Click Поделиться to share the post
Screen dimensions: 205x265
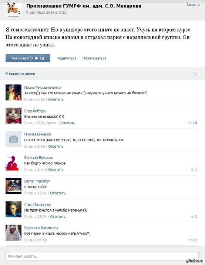click(x=66, y=58)
